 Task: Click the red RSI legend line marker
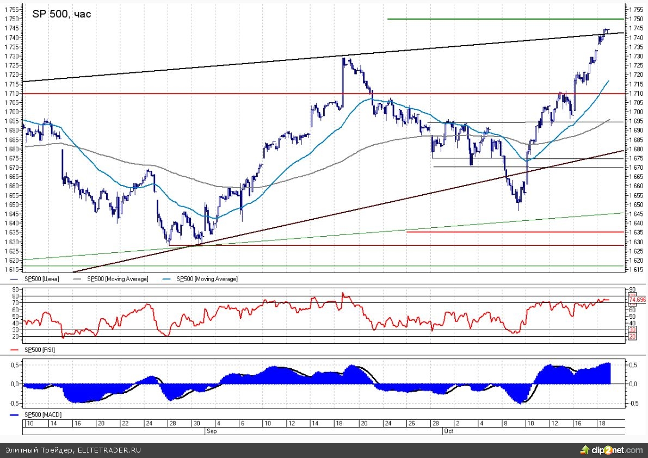pyautogui.click(x=15, y=350)
